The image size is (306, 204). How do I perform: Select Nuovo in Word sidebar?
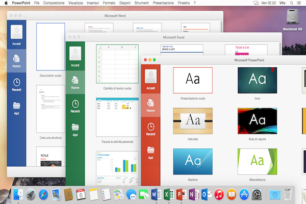17,61
